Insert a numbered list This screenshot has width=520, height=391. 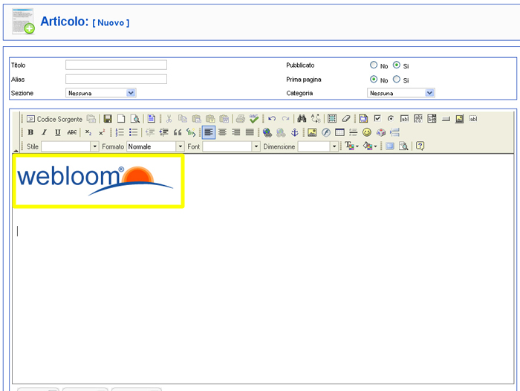[x=120, y=132]
